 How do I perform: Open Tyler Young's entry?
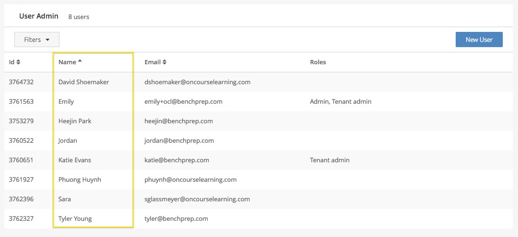[x=75, y=218]
